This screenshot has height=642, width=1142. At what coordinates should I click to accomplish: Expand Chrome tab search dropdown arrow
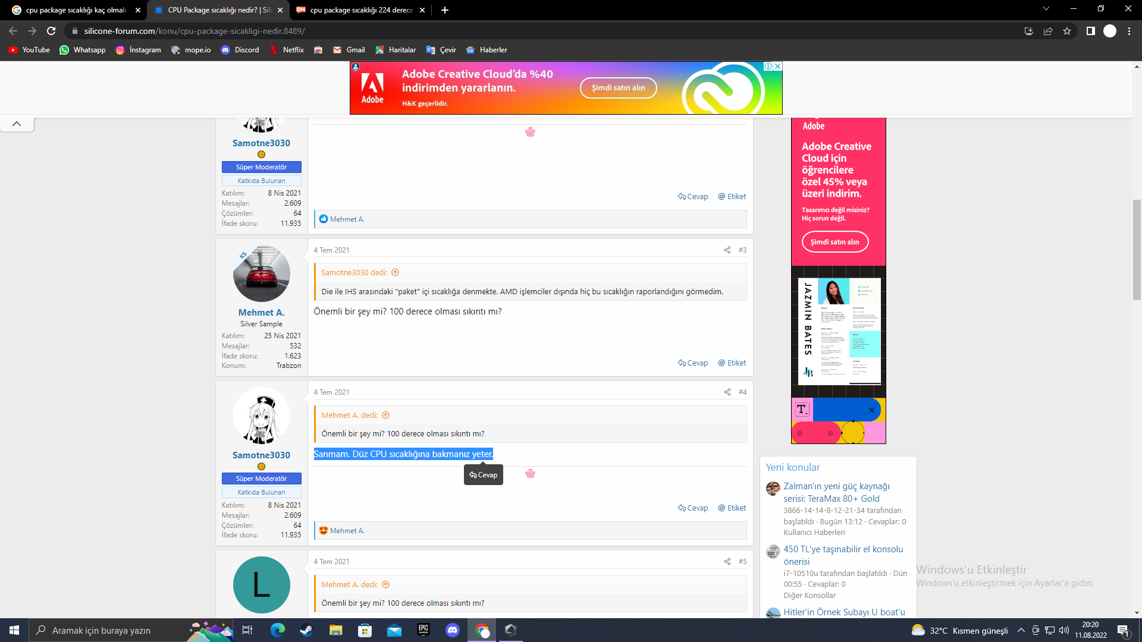pos(1046,9)
